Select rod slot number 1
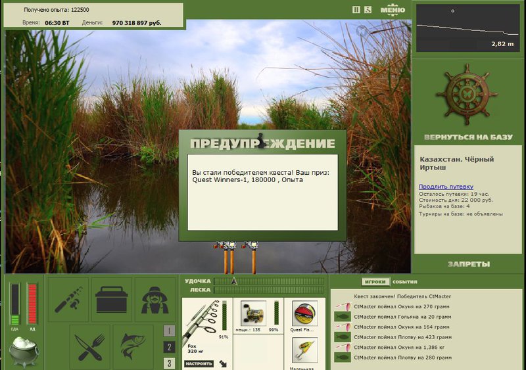 click(169, 331)
